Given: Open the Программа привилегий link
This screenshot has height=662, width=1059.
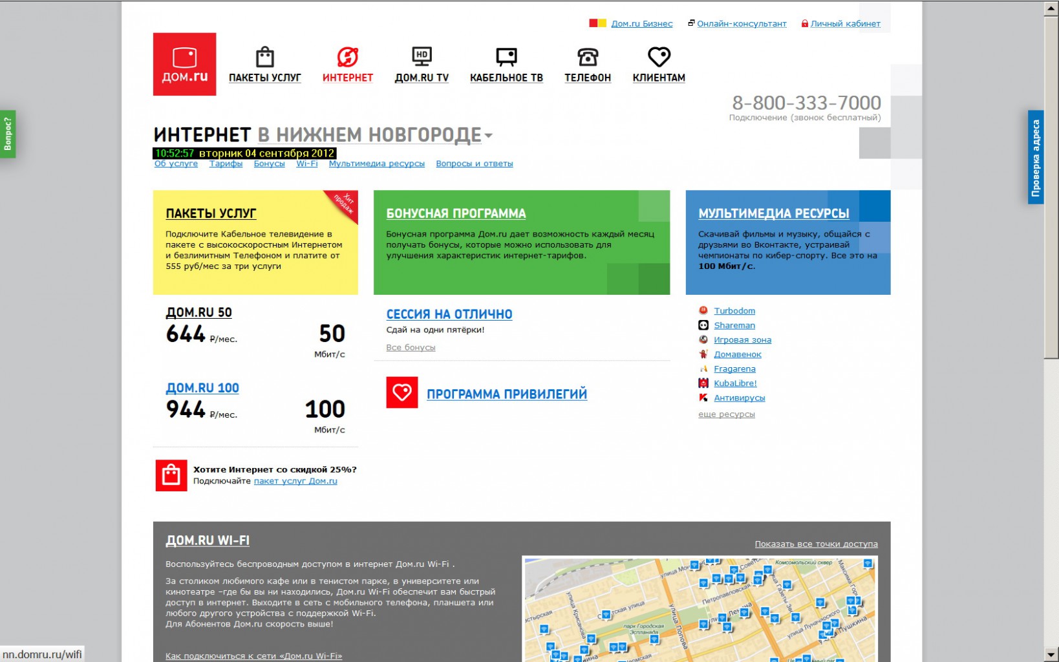Looking at the screenshot, I should point(507,394).
